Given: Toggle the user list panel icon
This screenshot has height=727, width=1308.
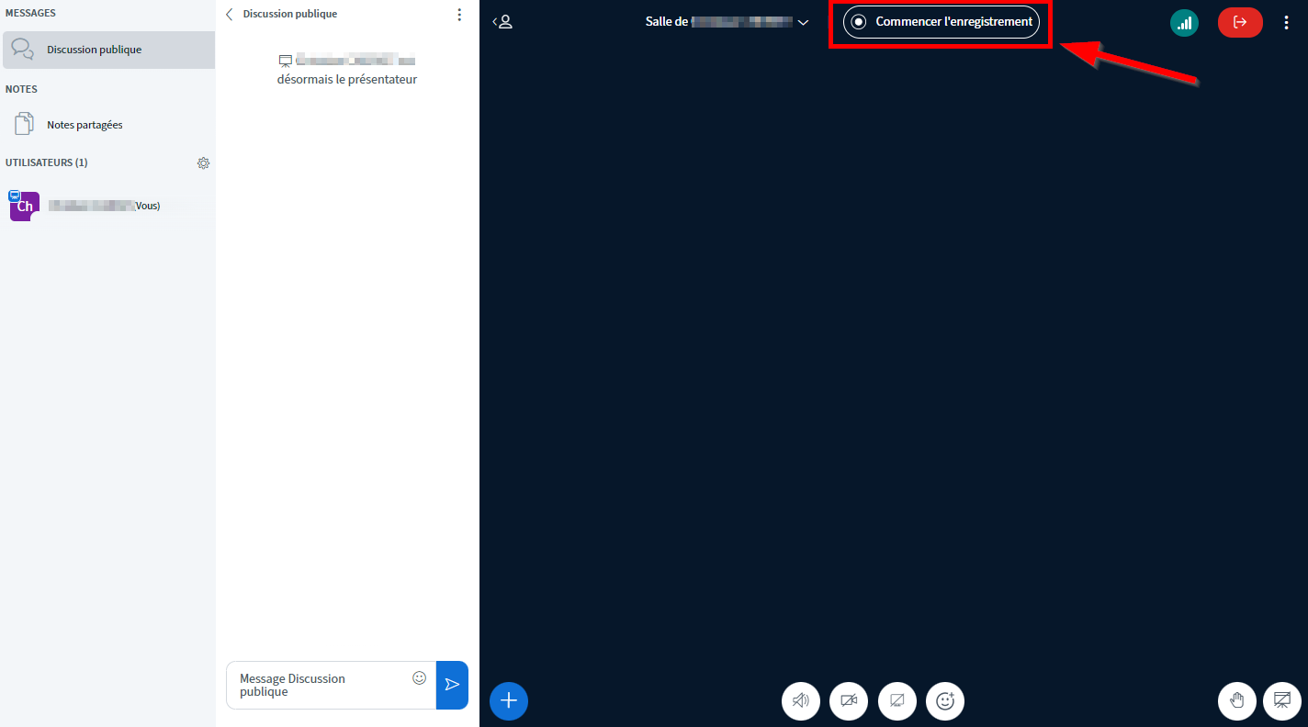Looking at the screenshot, I should click(502, 22).
